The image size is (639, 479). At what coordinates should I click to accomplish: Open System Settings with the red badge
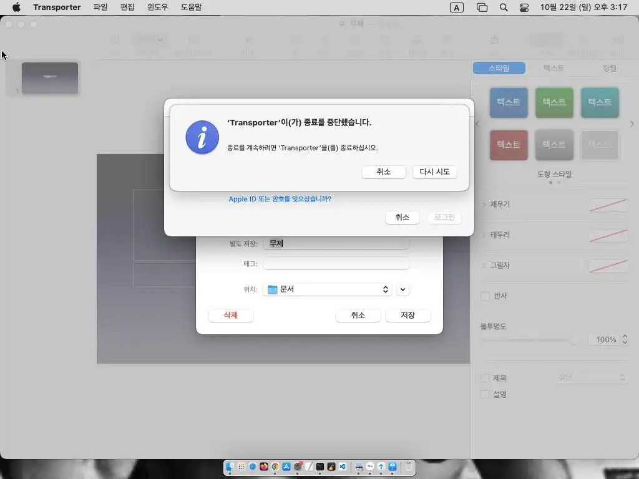point(298,467)
